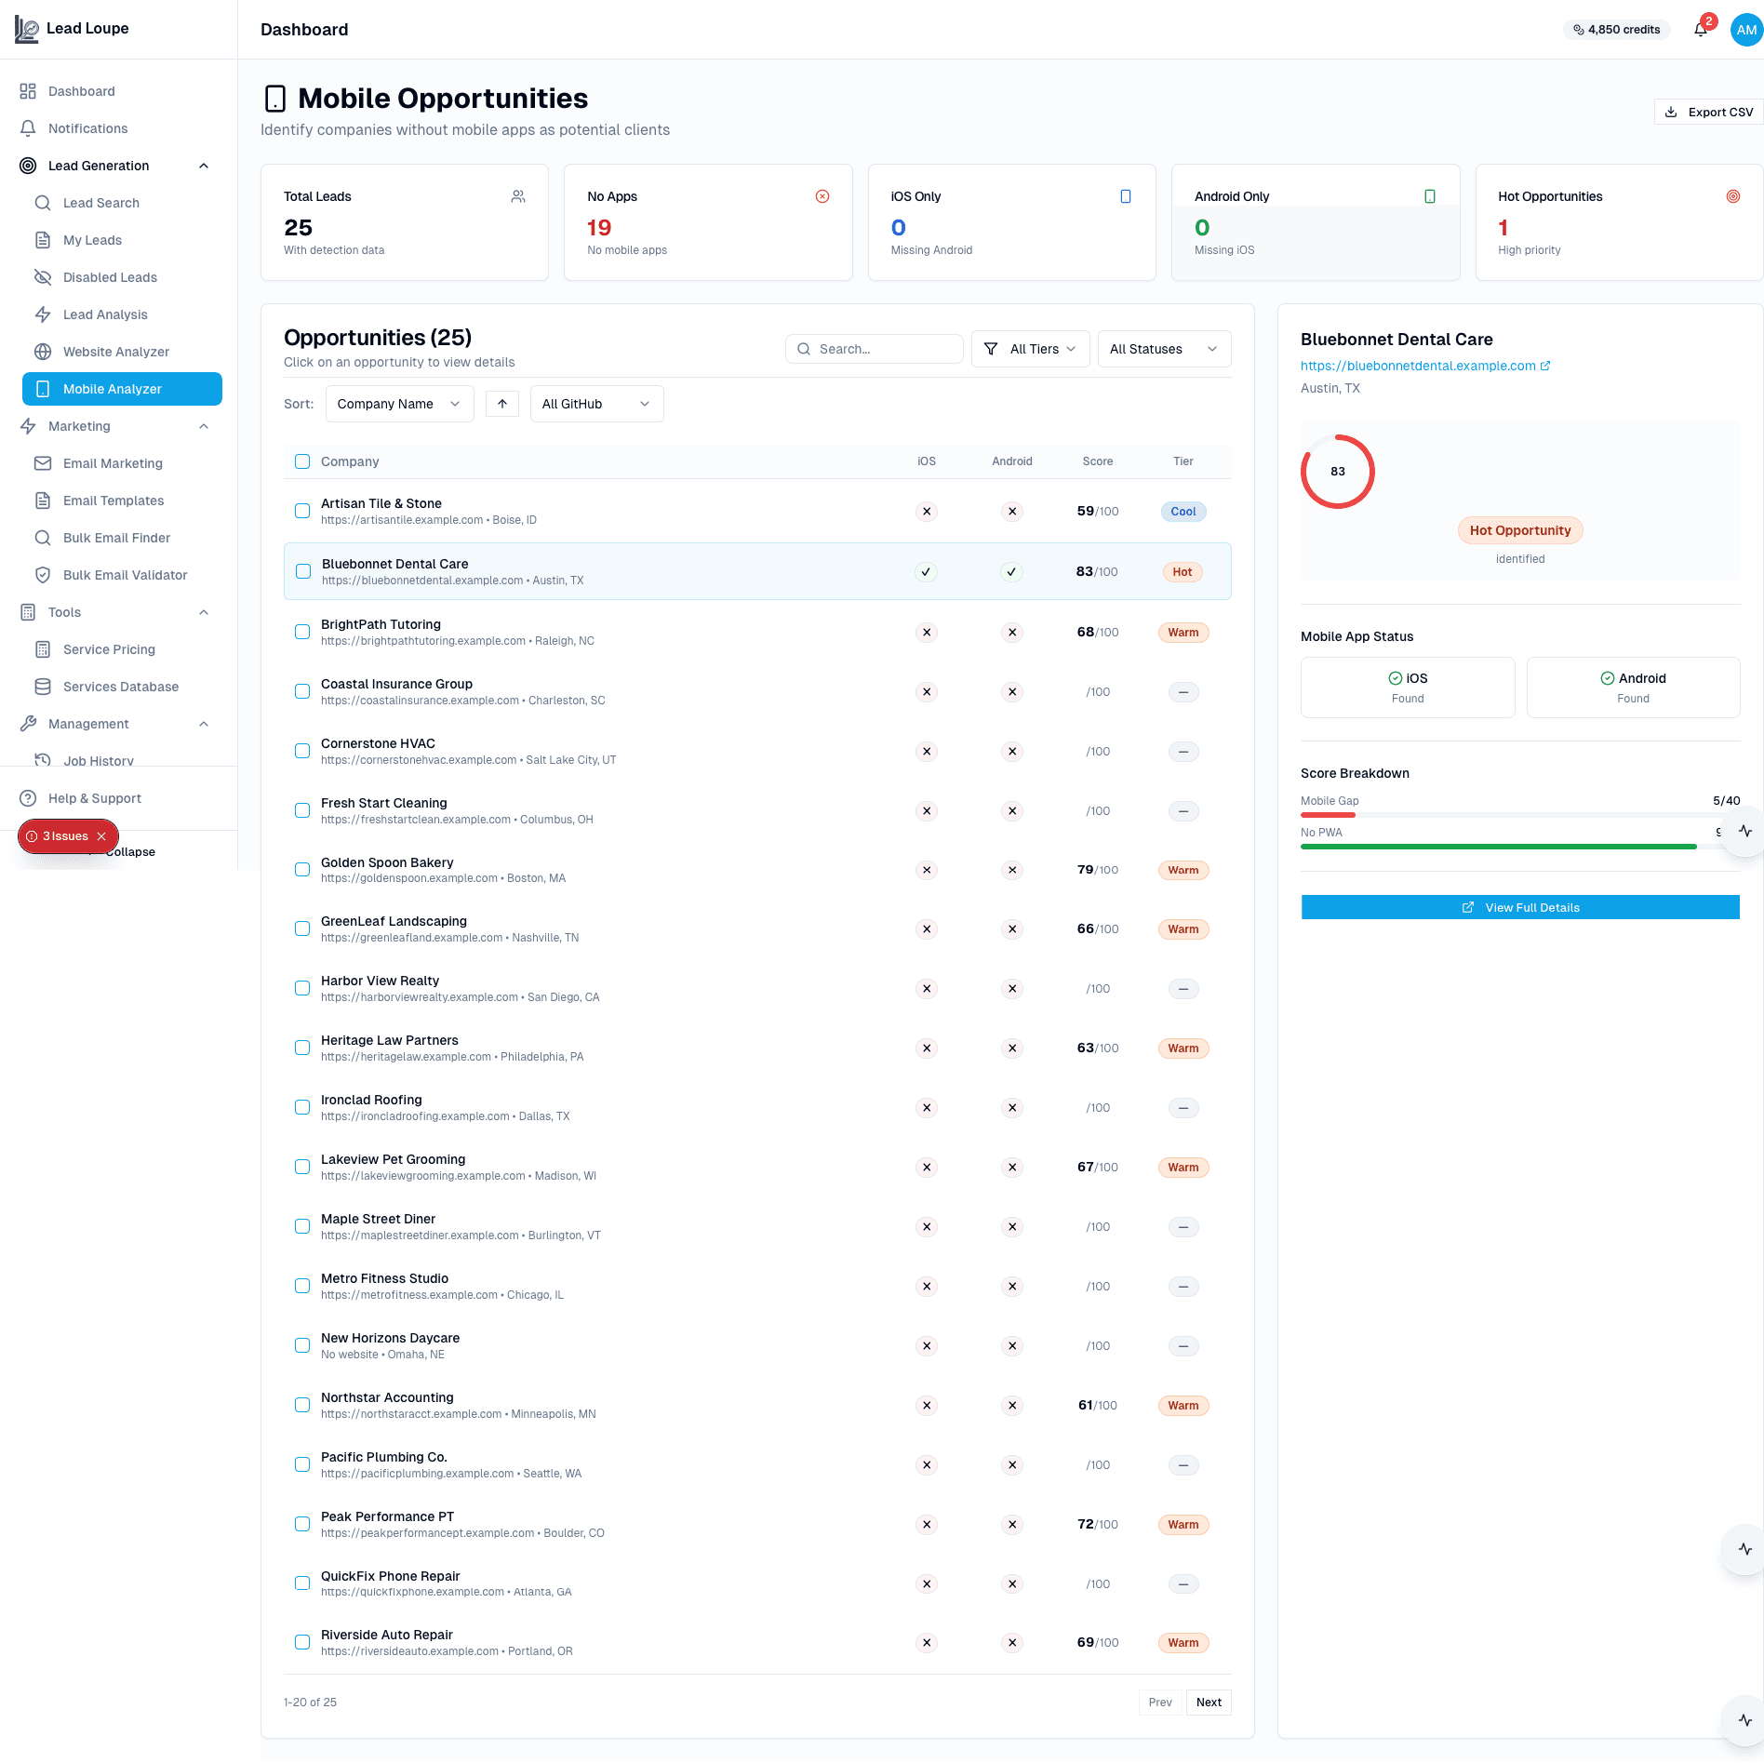The height and width of the screenshot is (1763, 1764).
Task: Open the All GitHub filter dropdown
Action: click(597, 404)
